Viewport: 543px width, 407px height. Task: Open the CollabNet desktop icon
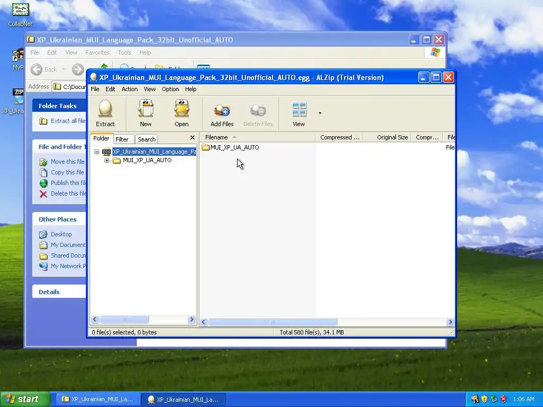[21, 14]
